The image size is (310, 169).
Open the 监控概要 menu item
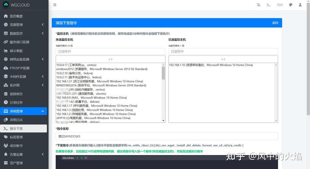pos(23,16)
